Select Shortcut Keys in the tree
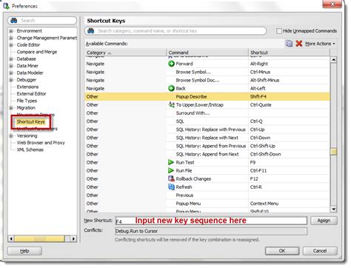 point(31,121)
